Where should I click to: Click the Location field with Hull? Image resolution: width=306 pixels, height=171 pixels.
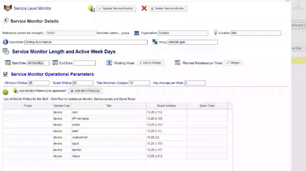coord(256,33)
